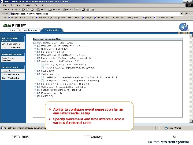Open the History pane from the toolbar
Viewport: 193px width, 145px height.
click(x=68, y=9)
